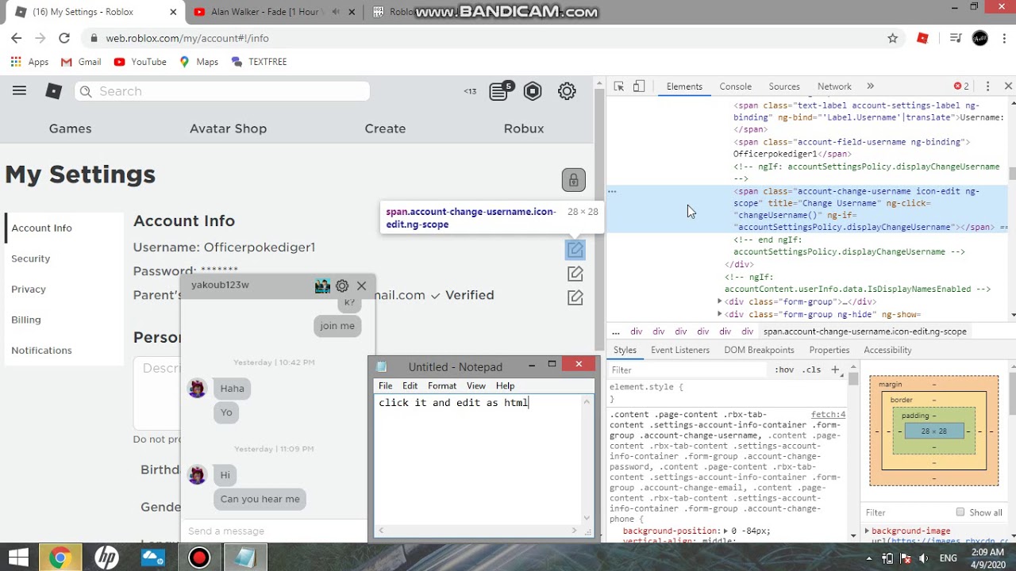This screenshot has width=1016, height=571.
Task: Open the Roblox notifications stream icon
Action: pos(499,91)
